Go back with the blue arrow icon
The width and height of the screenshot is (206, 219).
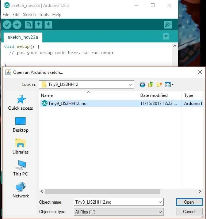tap(142, 84)
